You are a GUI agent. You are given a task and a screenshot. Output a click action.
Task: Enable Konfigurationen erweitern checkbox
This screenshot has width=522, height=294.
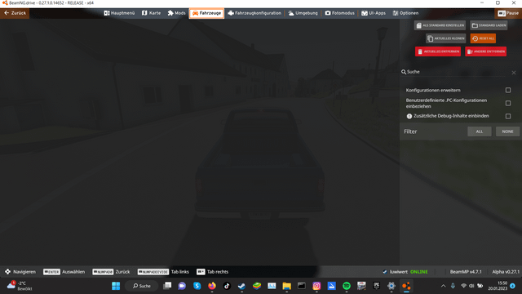(x=508, y=90)
